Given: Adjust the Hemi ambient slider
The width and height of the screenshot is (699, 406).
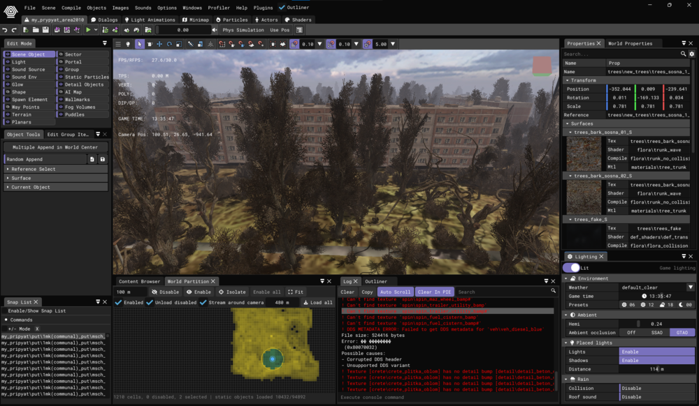Looking at the screenshot, I should 656,324.
